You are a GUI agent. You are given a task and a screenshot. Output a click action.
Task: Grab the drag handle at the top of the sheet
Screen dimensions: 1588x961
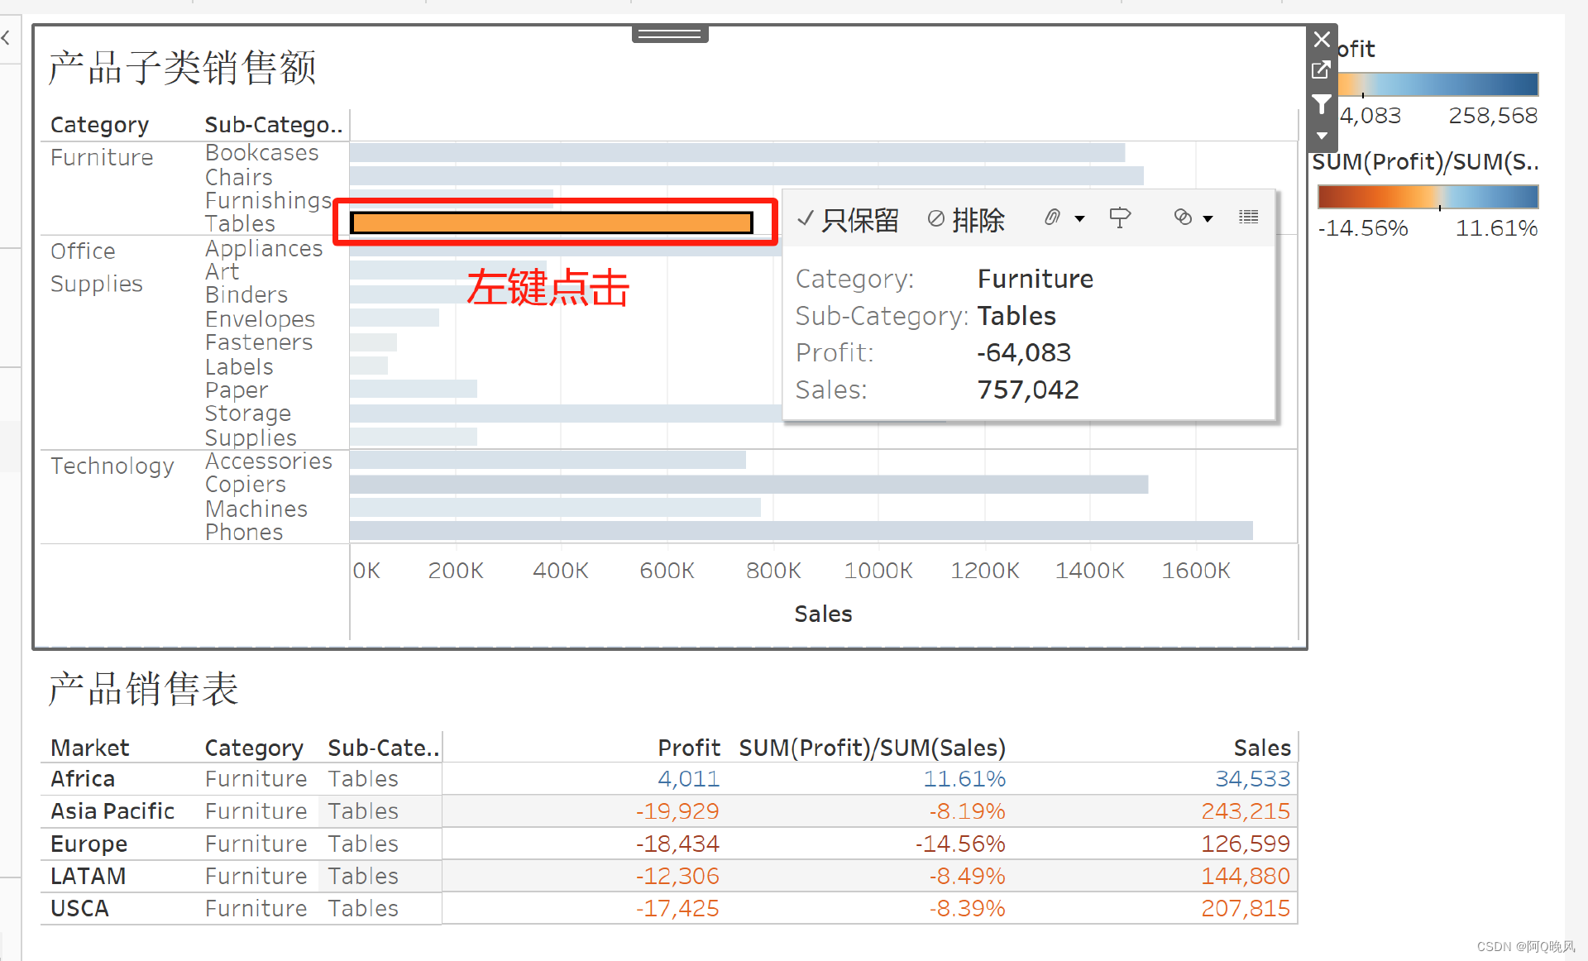[669, 34]
